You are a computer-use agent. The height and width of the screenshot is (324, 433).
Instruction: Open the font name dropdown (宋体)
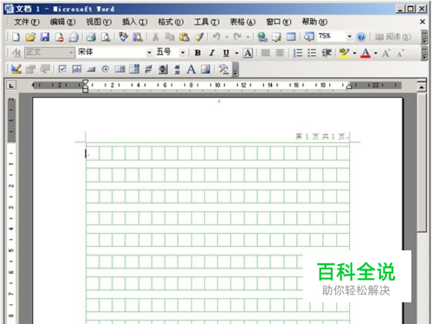coord(149,53)
